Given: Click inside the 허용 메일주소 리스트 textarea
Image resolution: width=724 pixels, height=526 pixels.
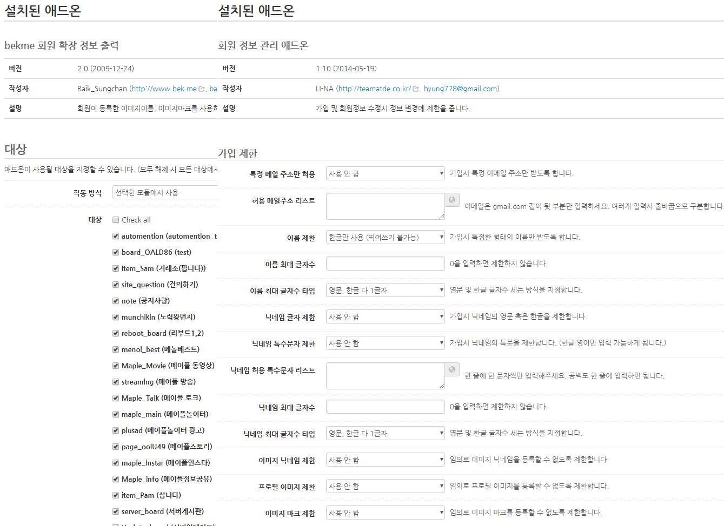Looking at the screenshot, I should [385, 206].
